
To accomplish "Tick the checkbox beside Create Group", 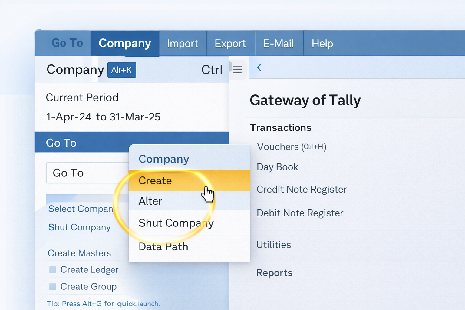I will pos(53,287).
